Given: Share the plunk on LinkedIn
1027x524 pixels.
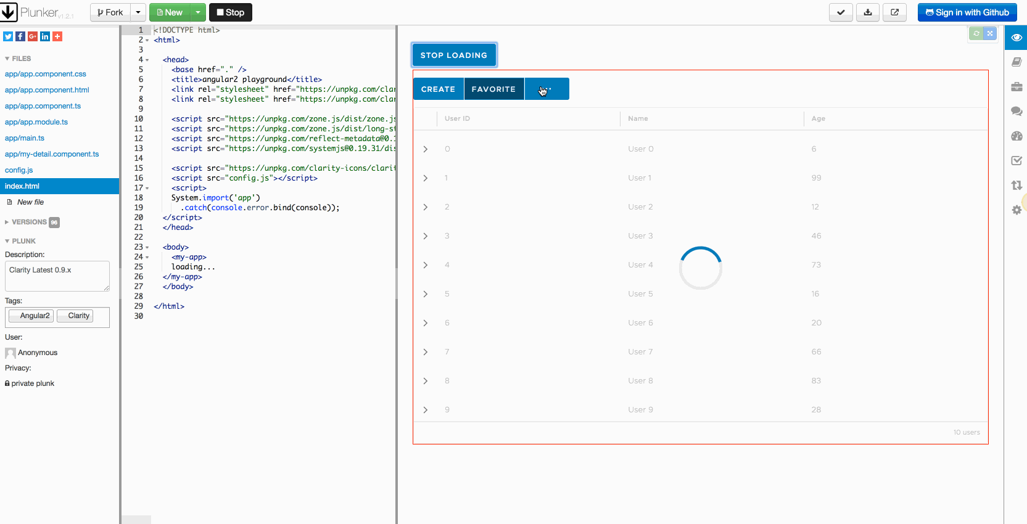Looking at the screenshot, I should coord(45,36).
